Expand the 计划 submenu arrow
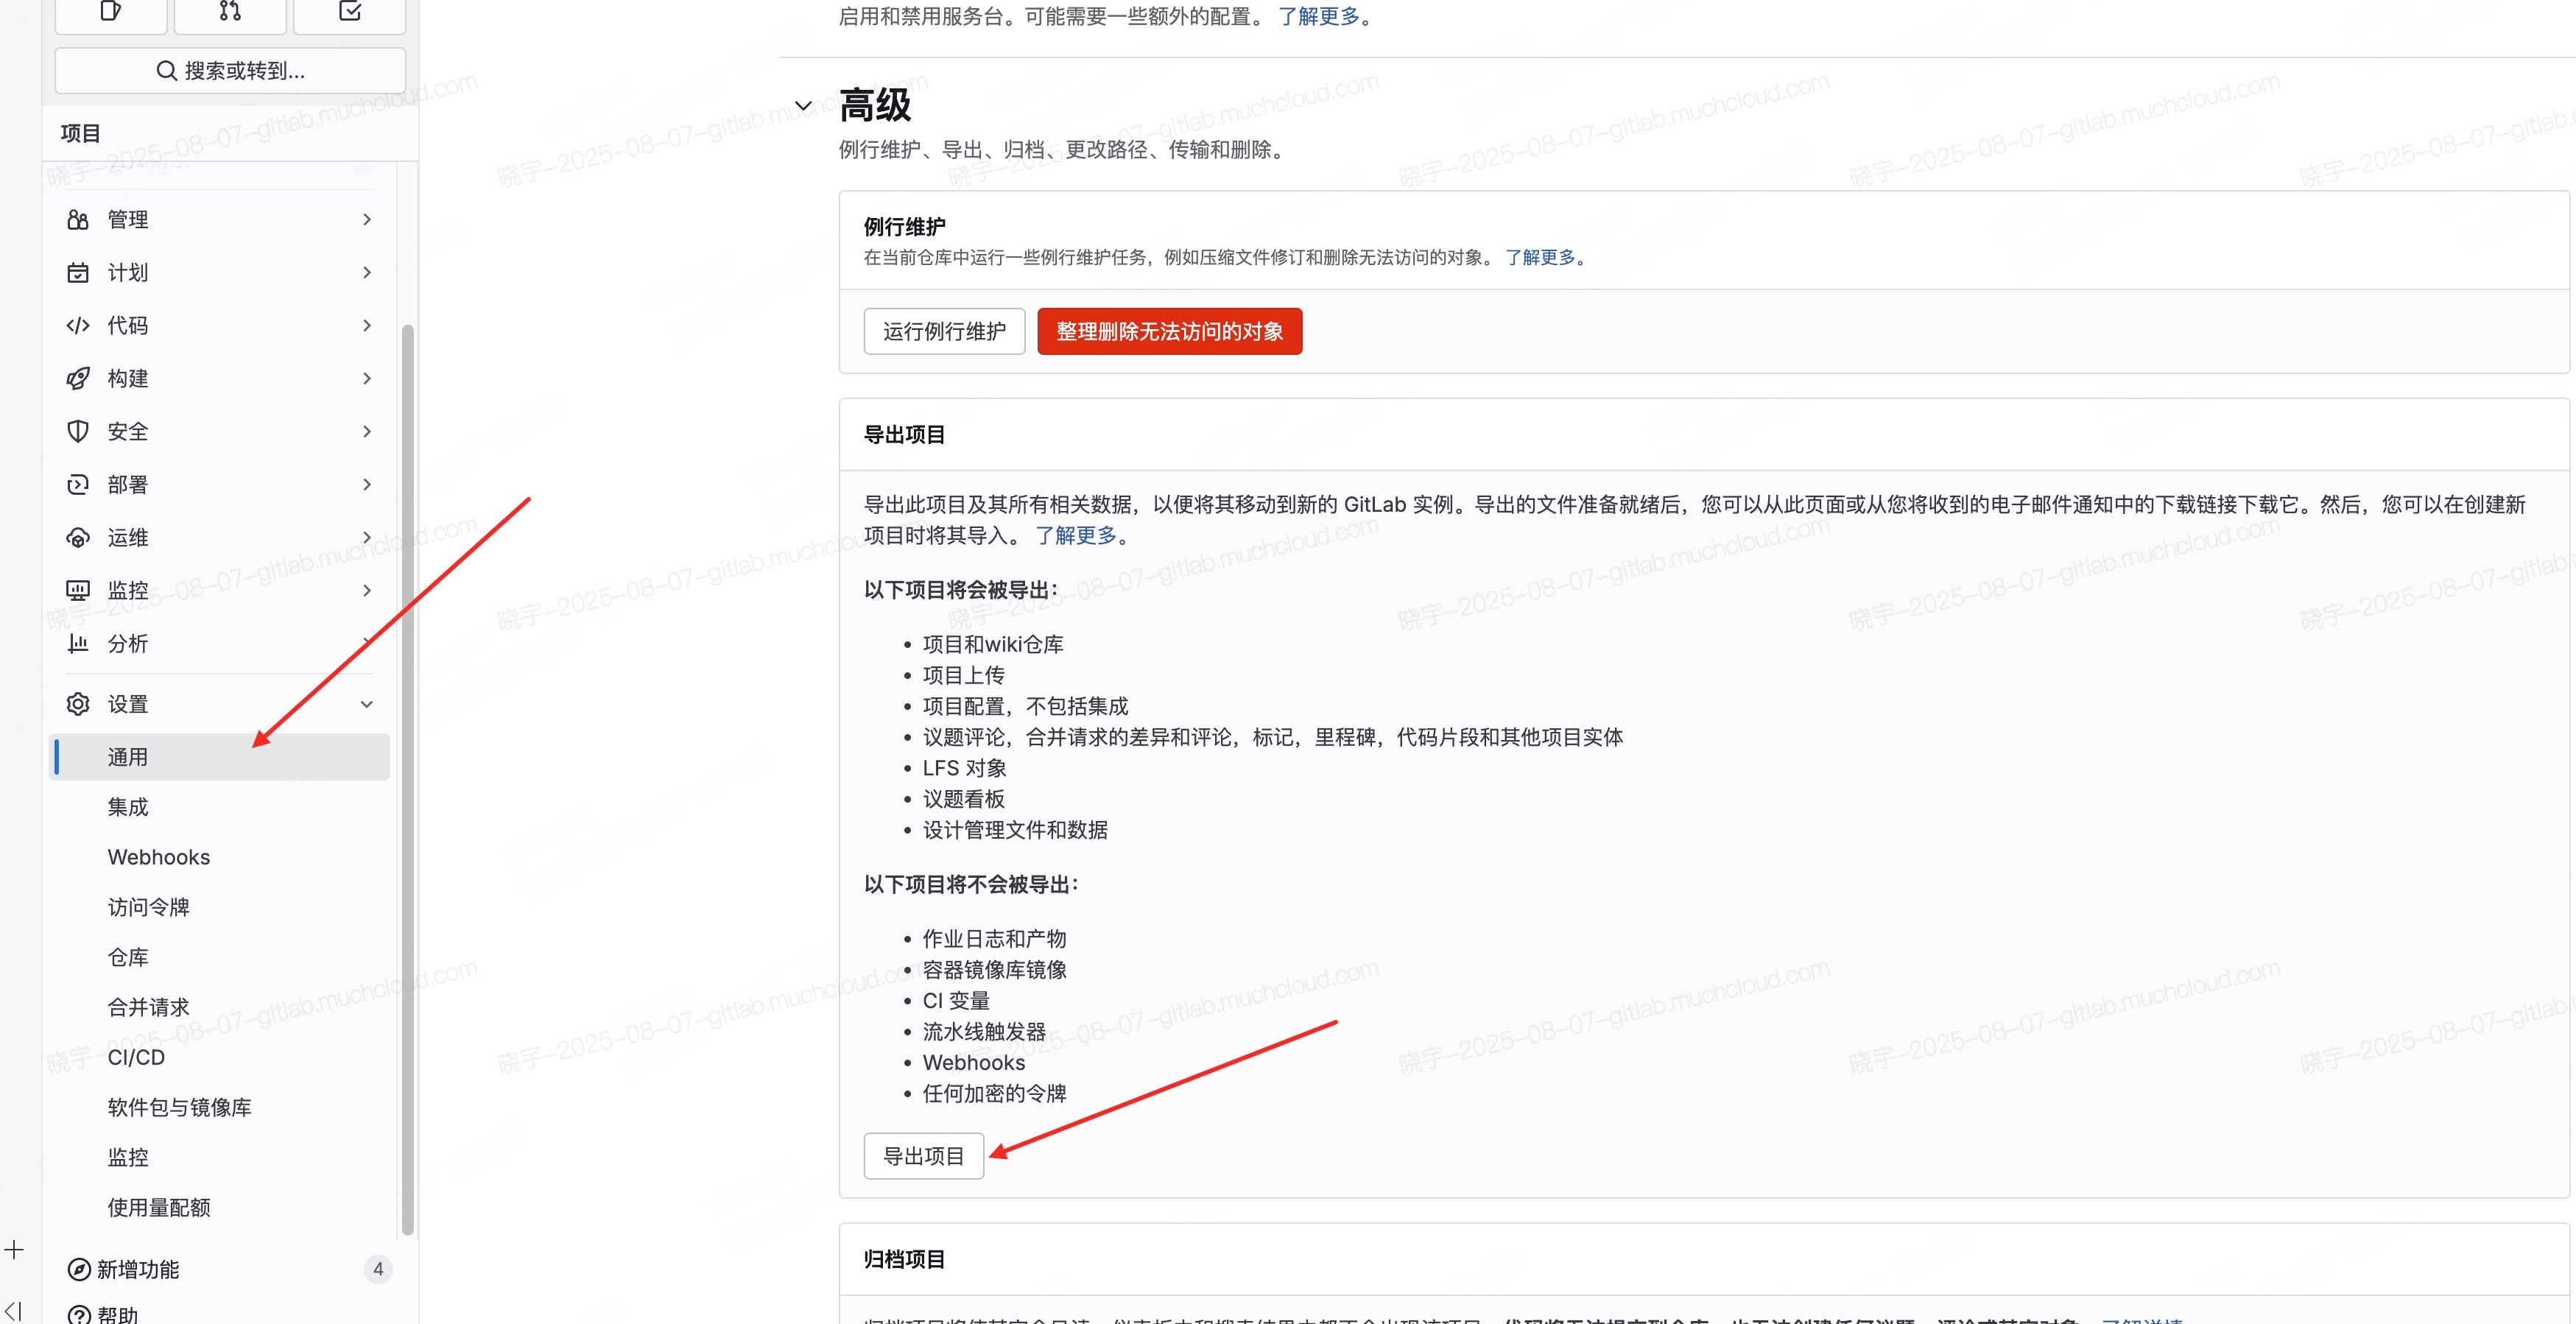The height and width of the screenshot is (1324, 2576). [x=367, y=272]
